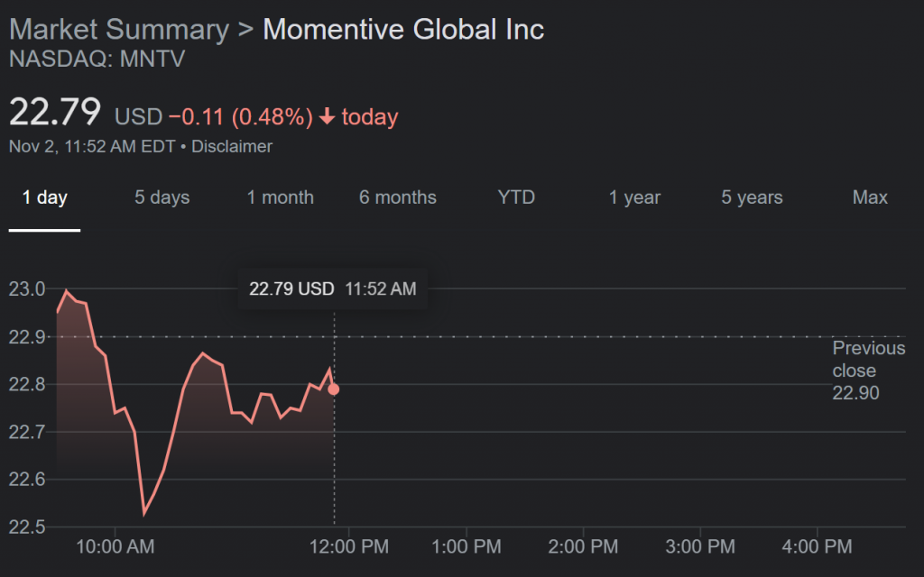Screen dimensions: 924x577
Task: Select the Max time range
Action: tap(870, 197)
